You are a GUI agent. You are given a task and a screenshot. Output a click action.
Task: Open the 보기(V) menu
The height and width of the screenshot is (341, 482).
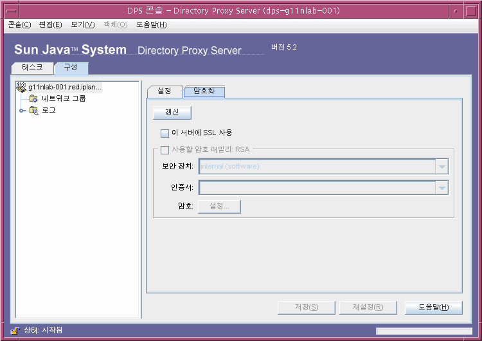coord(82,24)
